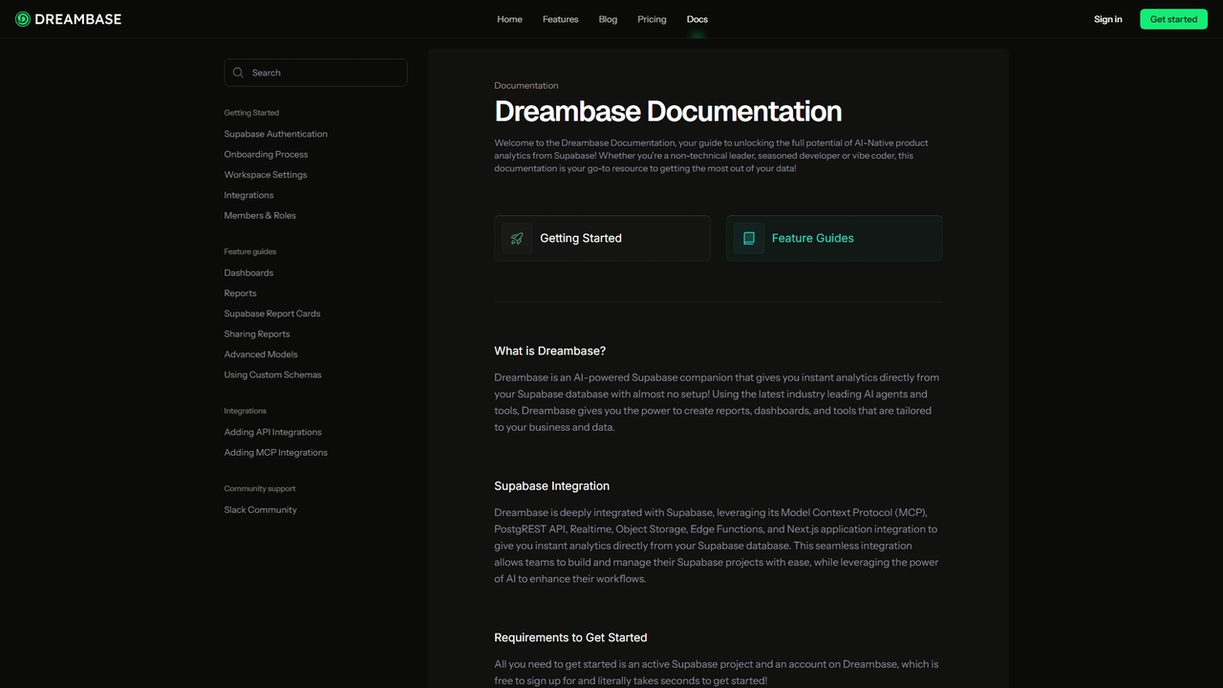Open the Onboarding Process page

[266, 154]
